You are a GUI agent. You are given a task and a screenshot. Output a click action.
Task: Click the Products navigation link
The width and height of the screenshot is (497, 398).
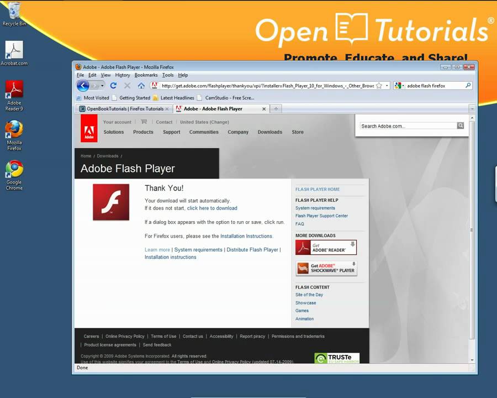tap(143, 132)
